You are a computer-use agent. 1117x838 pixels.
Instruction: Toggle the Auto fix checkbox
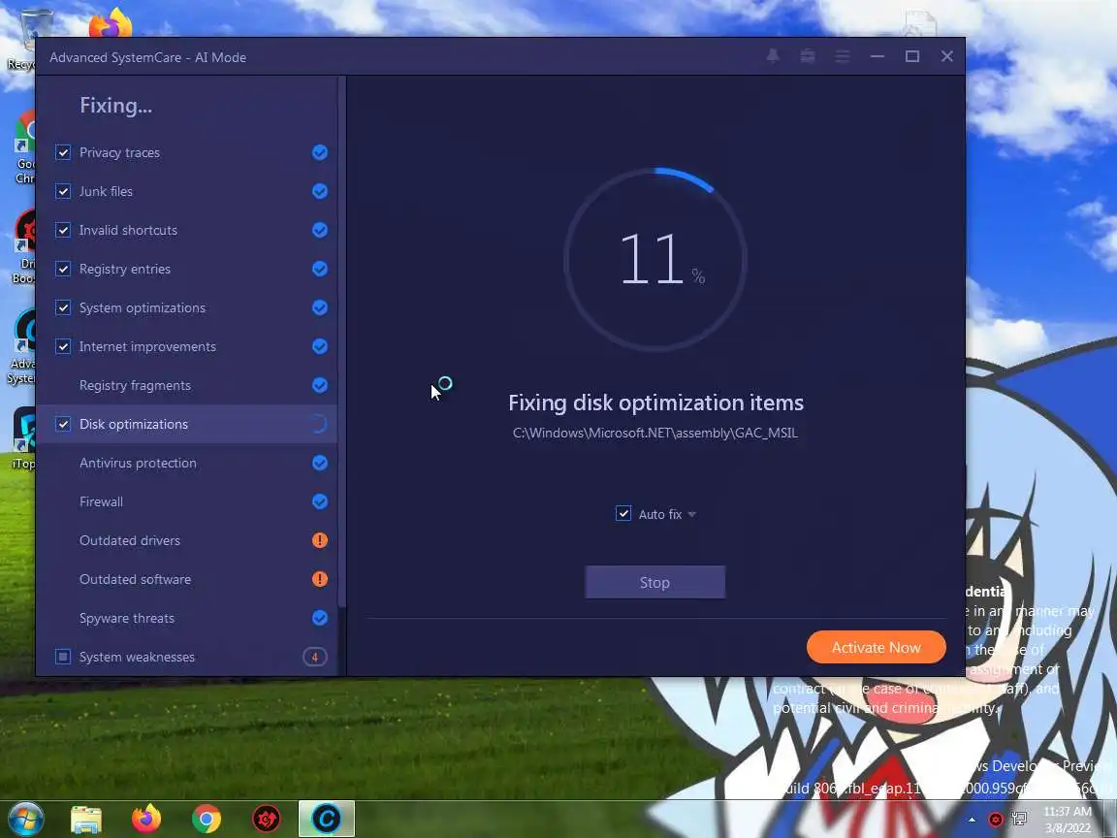[x=623, y=513]
